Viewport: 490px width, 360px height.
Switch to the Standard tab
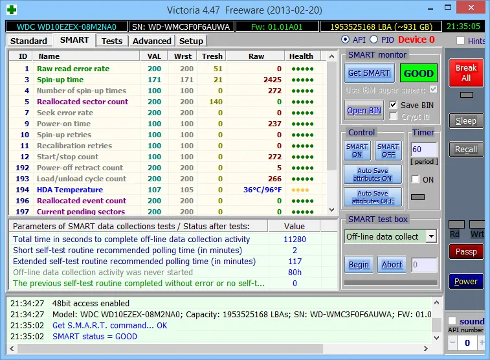[28, 41]
